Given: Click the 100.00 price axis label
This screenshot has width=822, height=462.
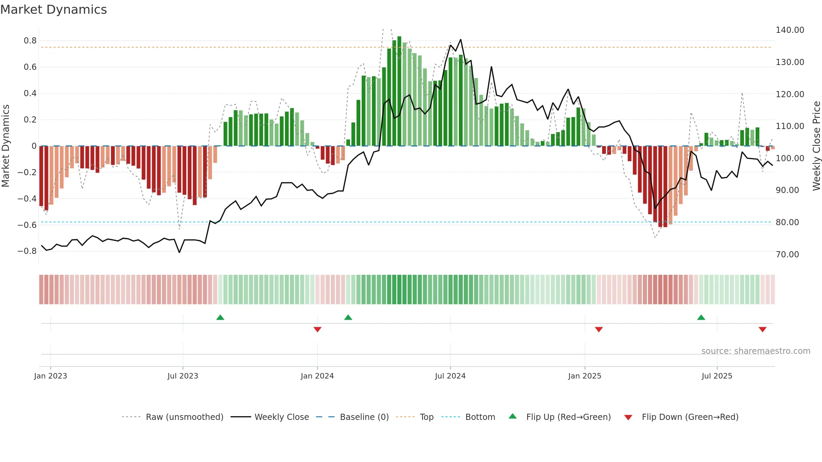Looking at the screenshot, I should click(790, 158).
